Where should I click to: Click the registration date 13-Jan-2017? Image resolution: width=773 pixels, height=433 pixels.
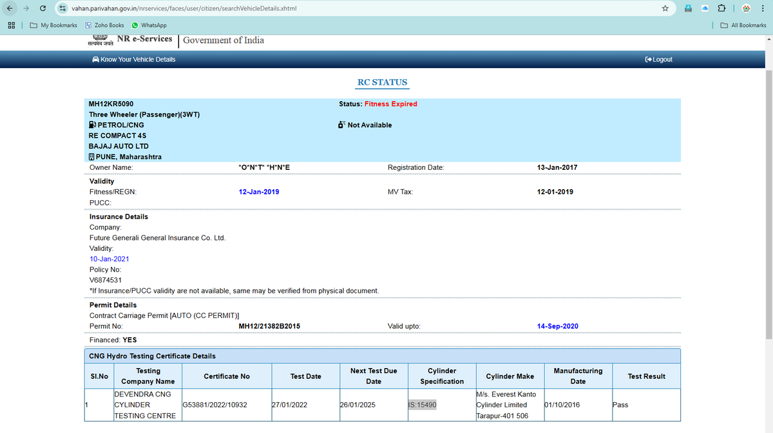[x=557, y=167]
